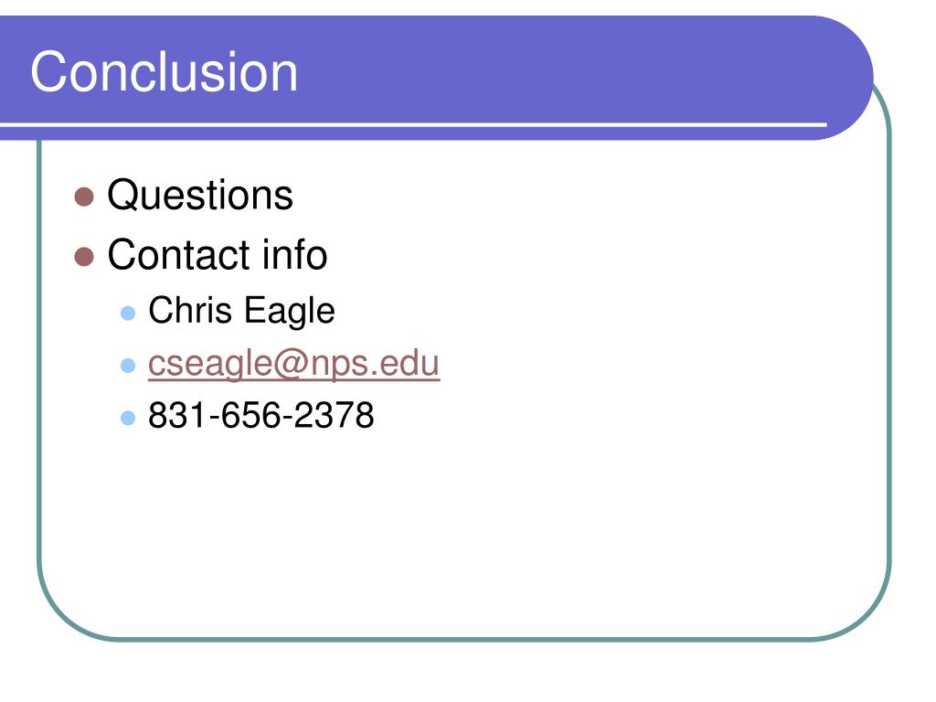
Task: Select the Questions bullet text
Action: pyautogui.click(x=200, y=196)
